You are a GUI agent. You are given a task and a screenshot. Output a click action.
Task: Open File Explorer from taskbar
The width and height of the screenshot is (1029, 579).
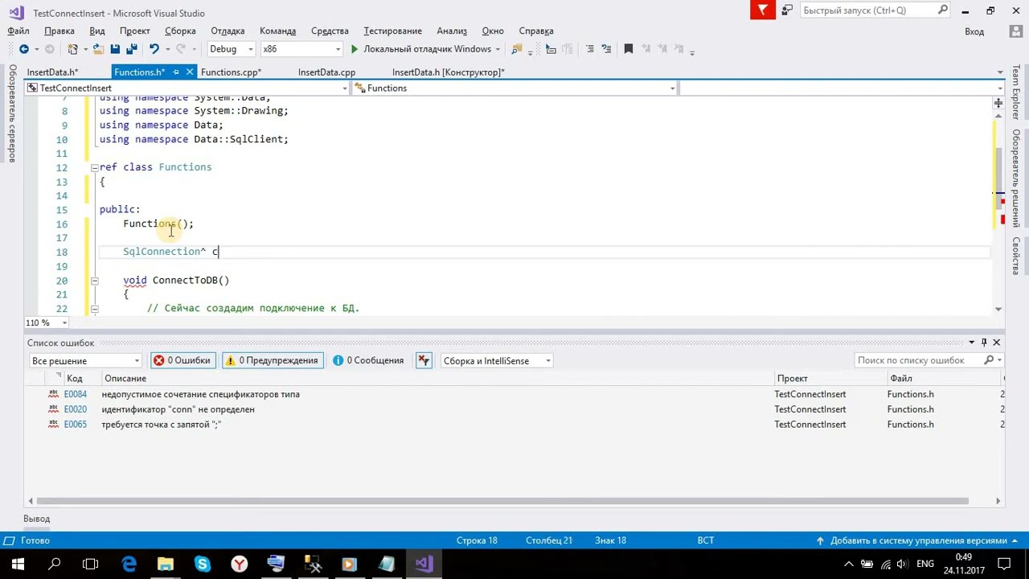tap(165, 564)
